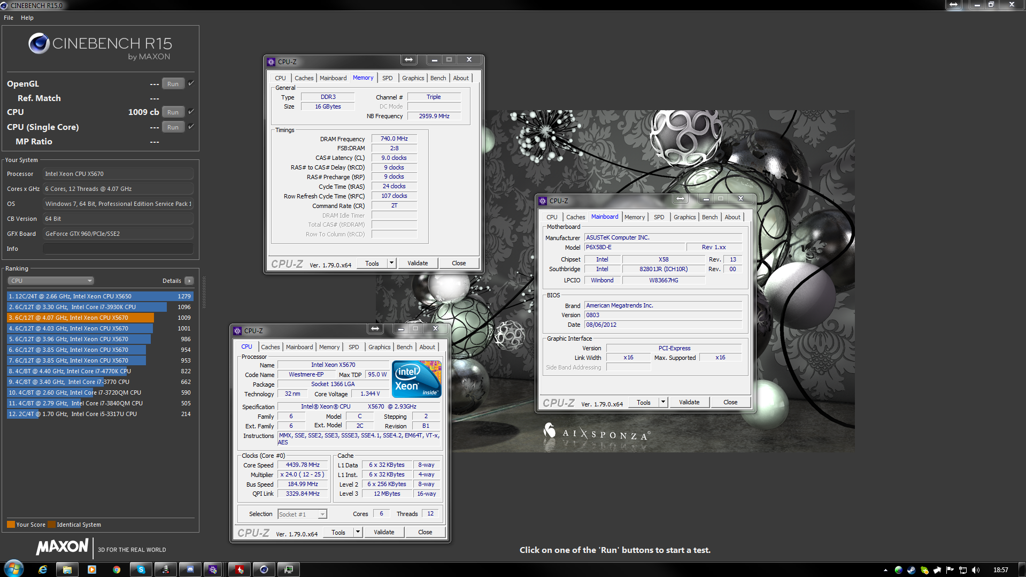This screenshot has height=577, width=1026.
Task: Toggle the OpenGL test checkbox
Action: click(191, 83)
